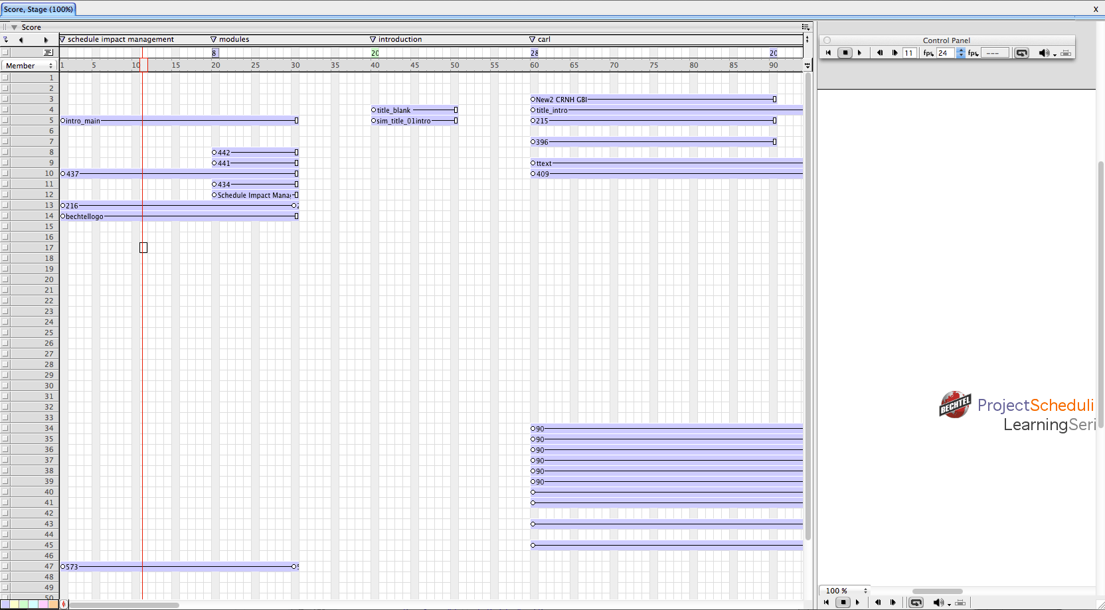Screen dimensions: 1105x610
Task: Rewind movie in the Control Panel
Action: pos(828,53)
